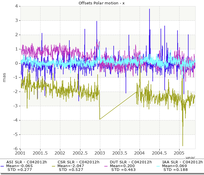Click the cyan IAA SLR legend line marker
The image size is (204, 175).
158,166
